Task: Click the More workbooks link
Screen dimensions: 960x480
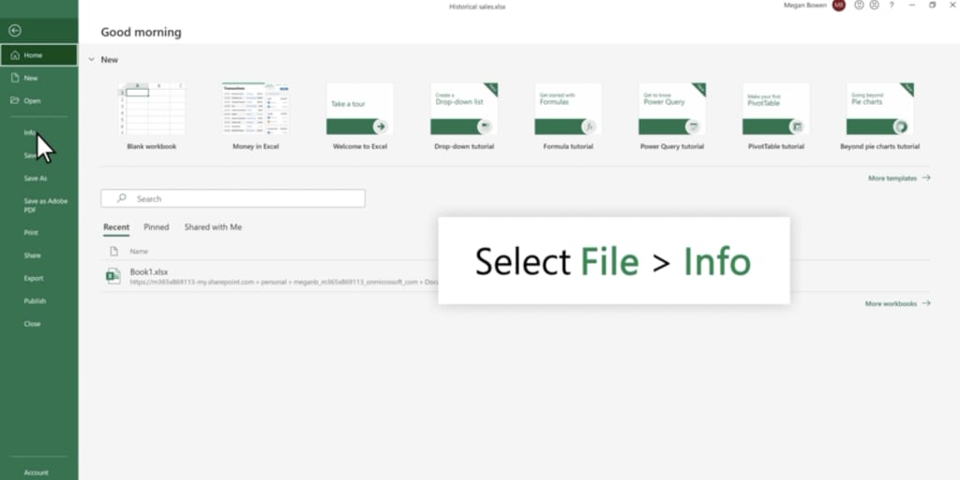Action: 897,303
